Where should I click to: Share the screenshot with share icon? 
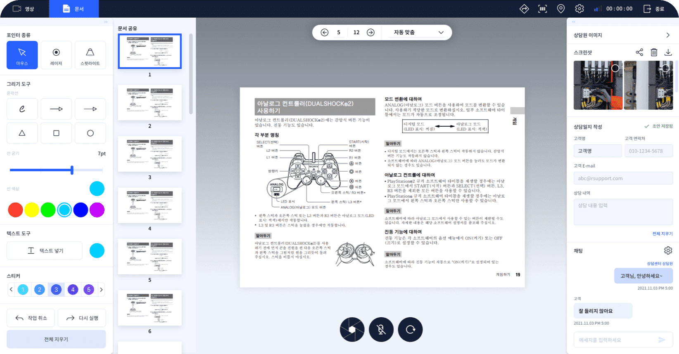click(639, 52)
